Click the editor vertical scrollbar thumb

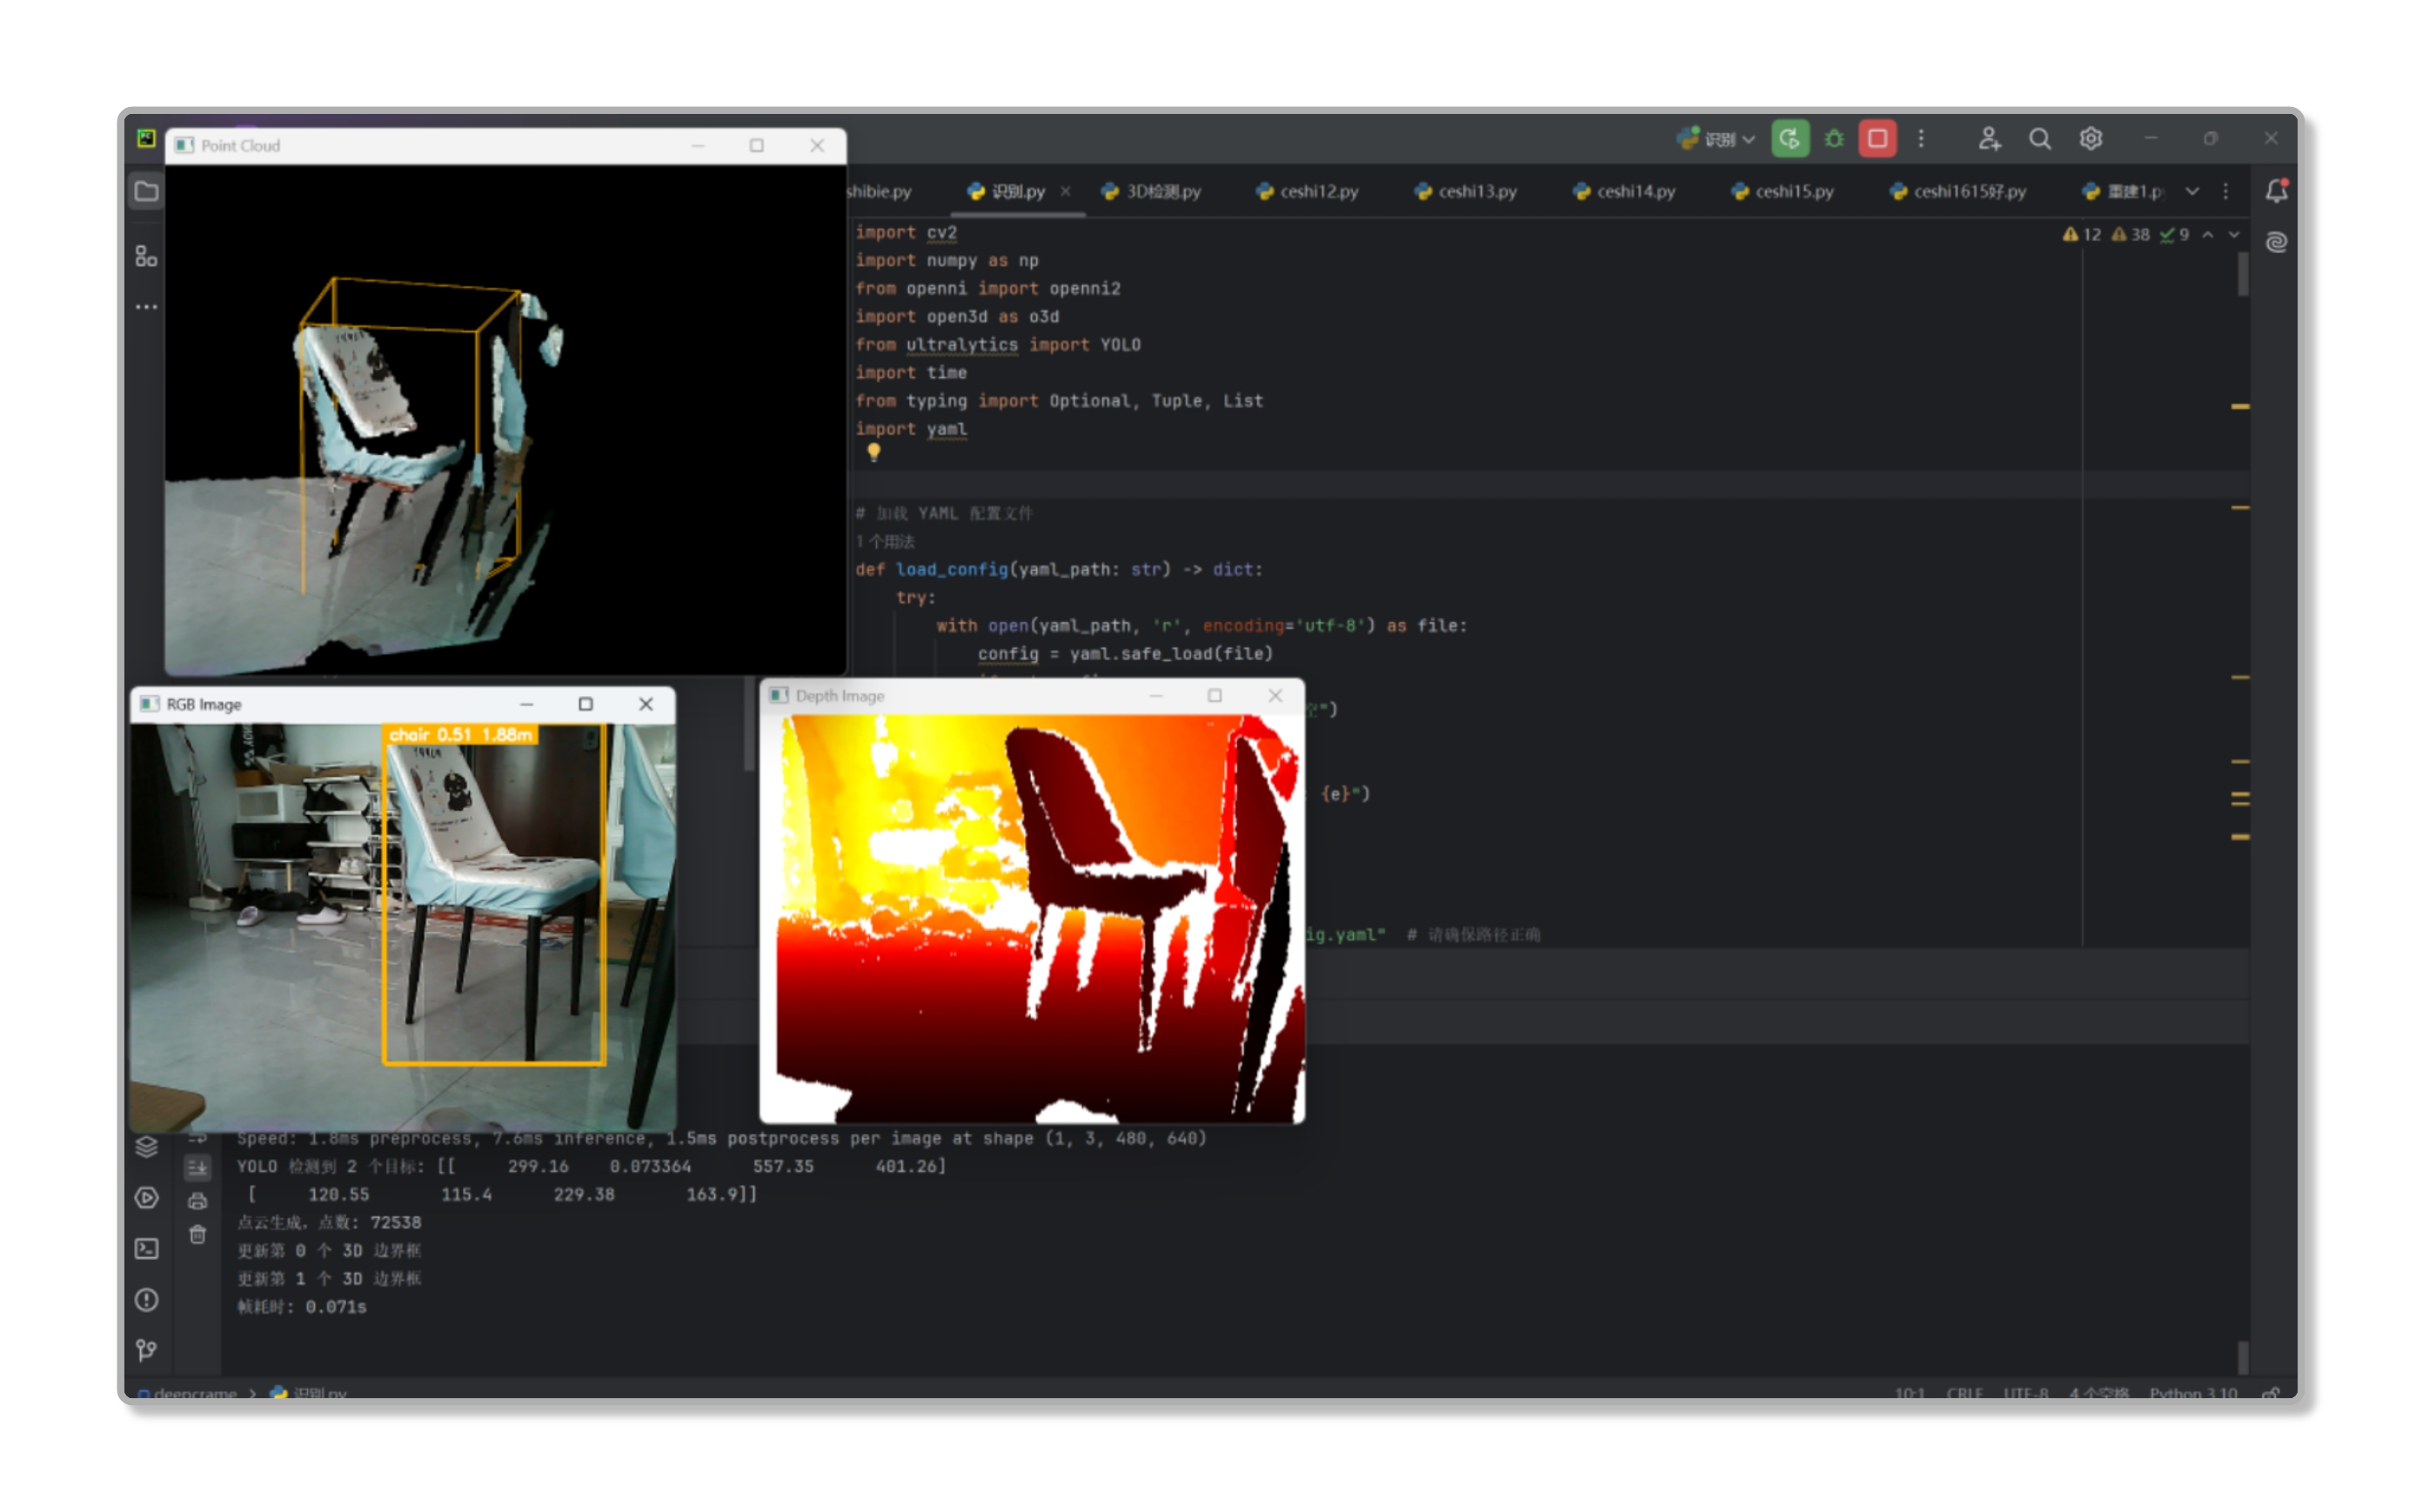2243,275
